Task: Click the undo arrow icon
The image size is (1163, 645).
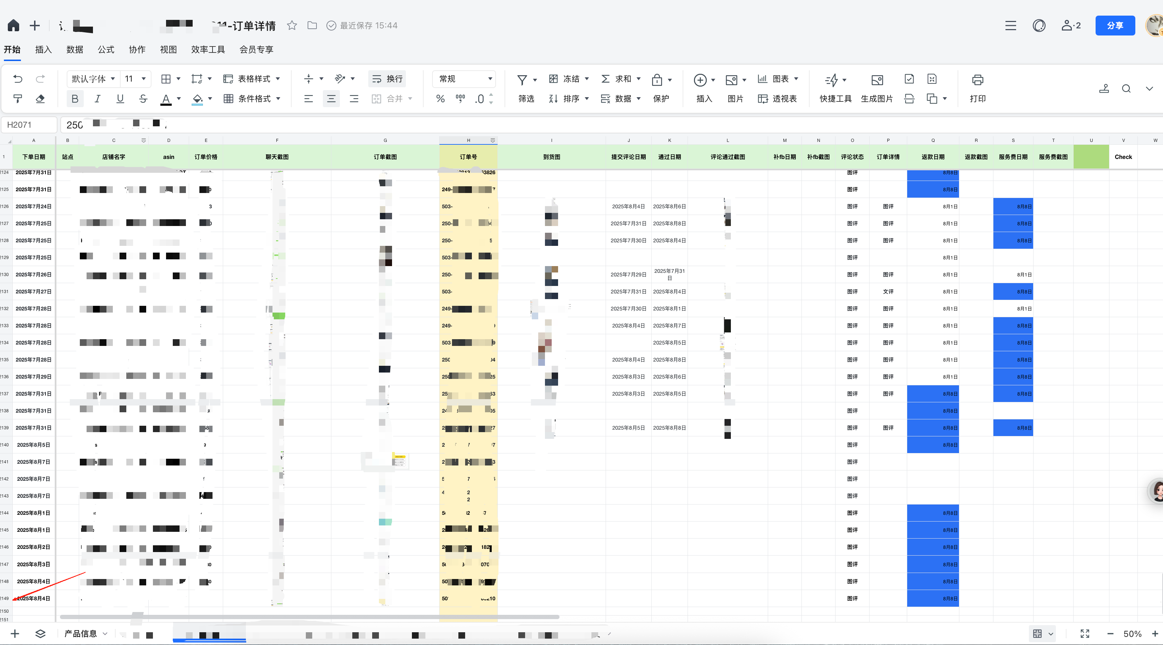Action: [18, 79]
